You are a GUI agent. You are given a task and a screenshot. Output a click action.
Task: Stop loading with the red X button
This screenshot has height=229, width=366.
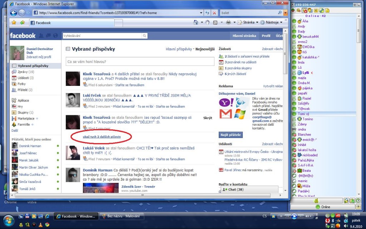[214, 13]
